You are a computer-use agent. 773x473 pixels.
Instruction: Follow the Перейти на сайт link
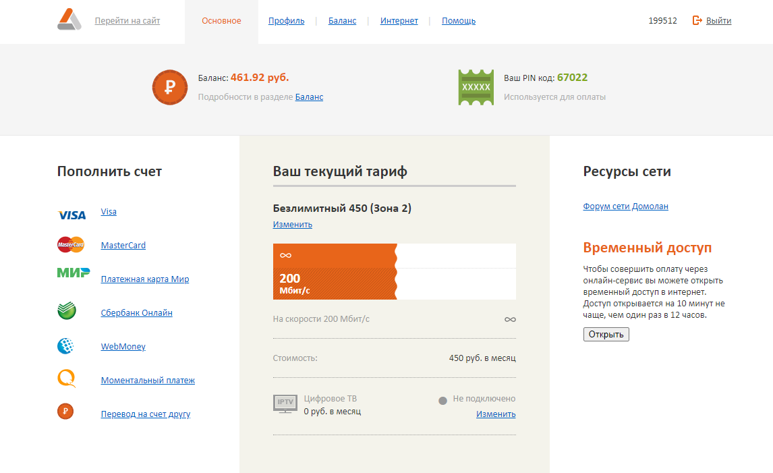[x=127, y=21]
